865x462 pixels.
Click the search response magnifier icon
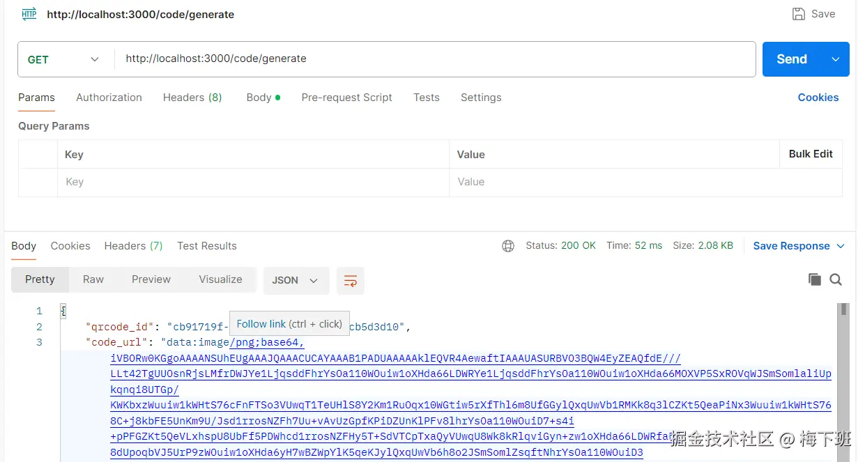tap(836, 279)
